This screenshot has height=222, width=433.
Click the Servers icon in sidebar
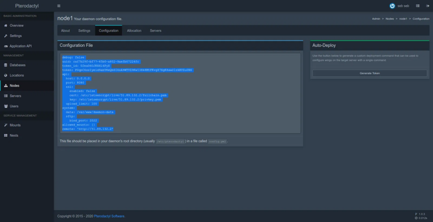coord(5,96)
